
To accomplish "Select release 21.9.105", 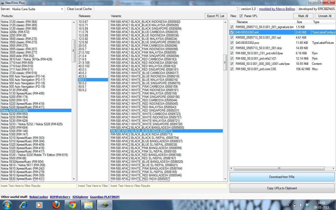I will 93,63.
